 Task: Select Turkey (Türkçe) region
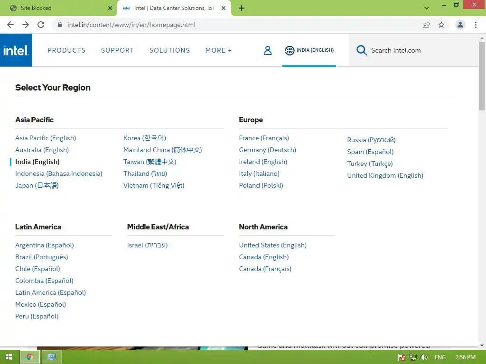click(370, 164)
